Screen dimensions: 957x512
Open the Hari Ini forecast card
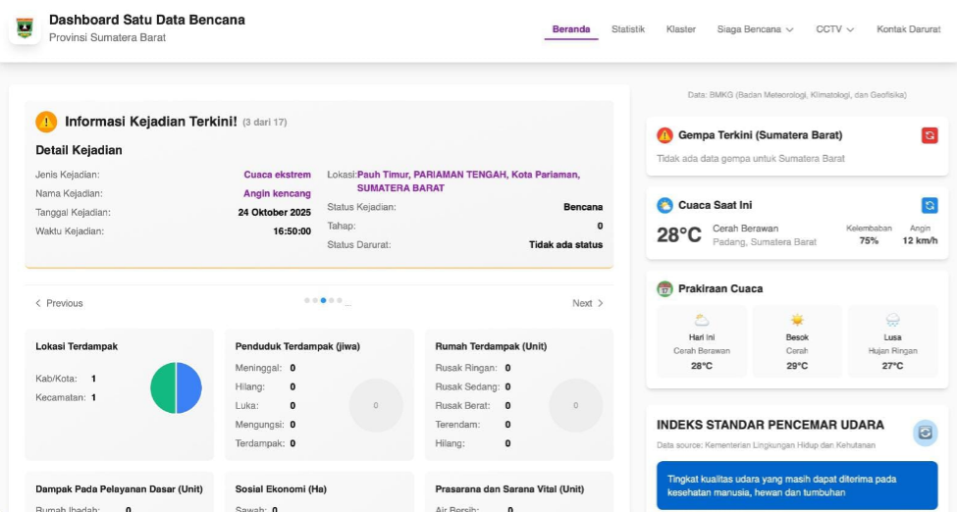point(702,341)
